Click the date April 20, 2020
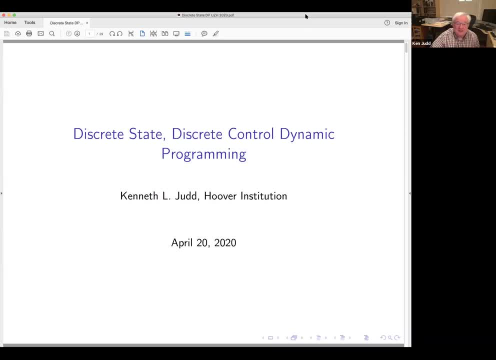The image size is (496, 360). pos(203,243)
